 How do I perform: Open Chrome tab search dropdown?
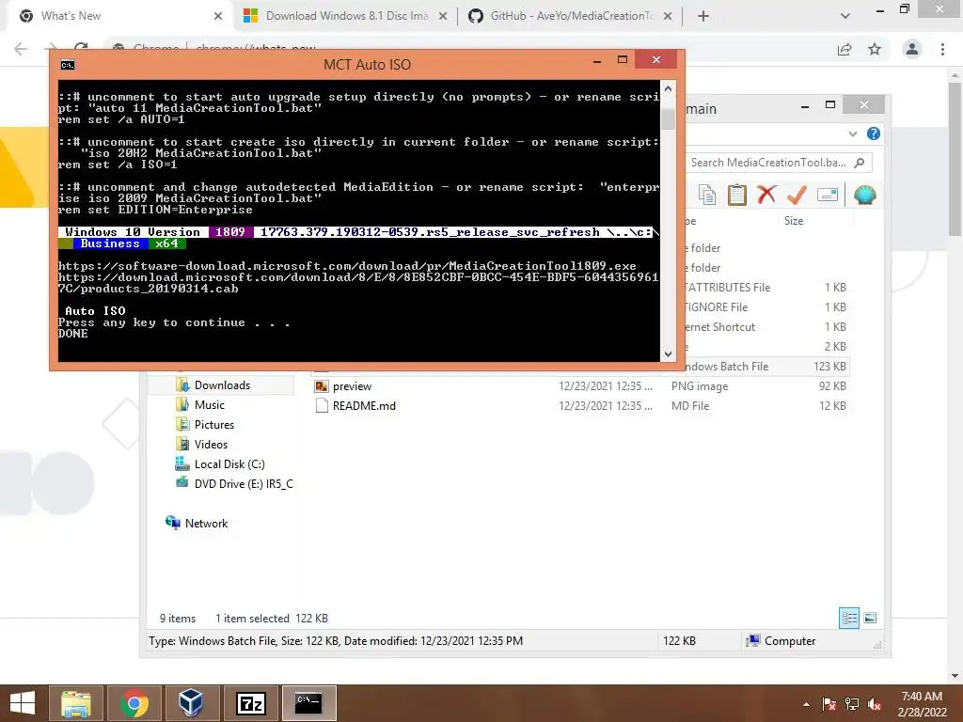845,16
